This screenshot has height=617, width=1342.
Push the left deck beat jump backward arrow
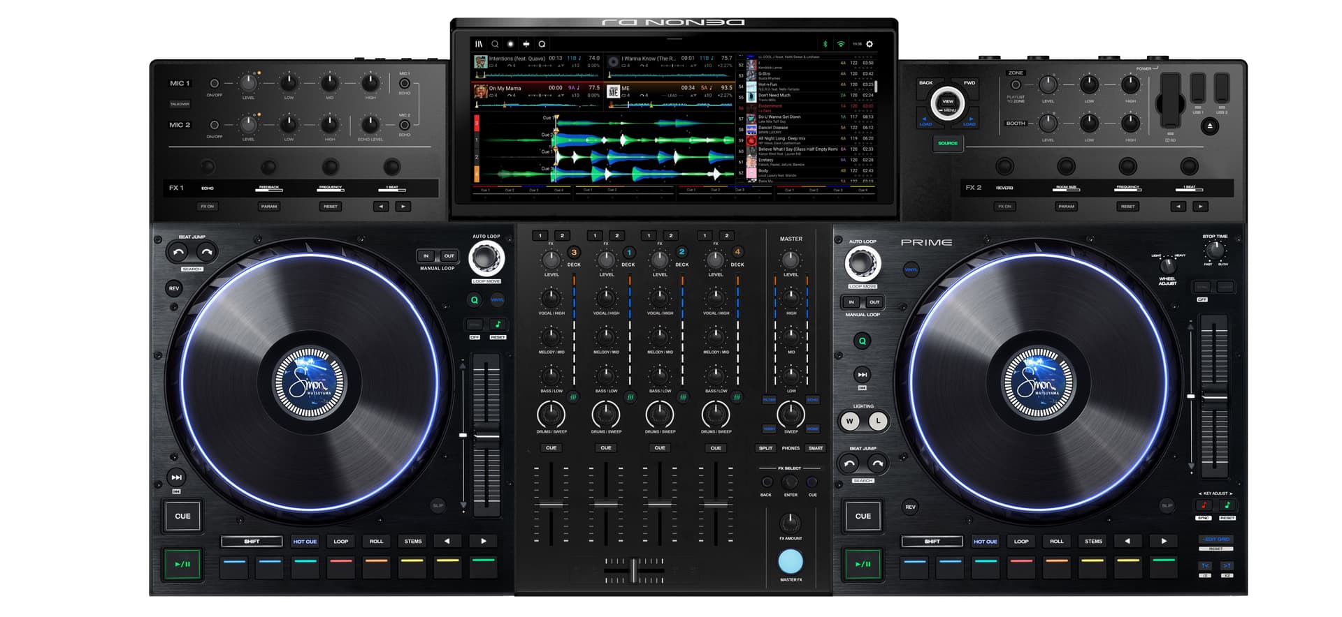[178, 252]
